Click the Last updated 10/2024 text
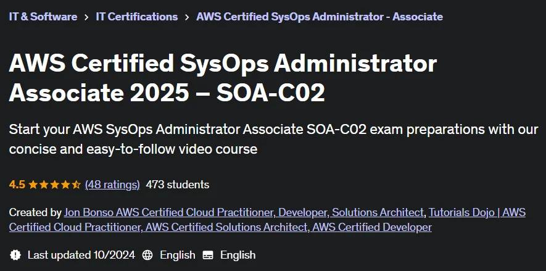 pyautogui.click(x=81, y=255)
